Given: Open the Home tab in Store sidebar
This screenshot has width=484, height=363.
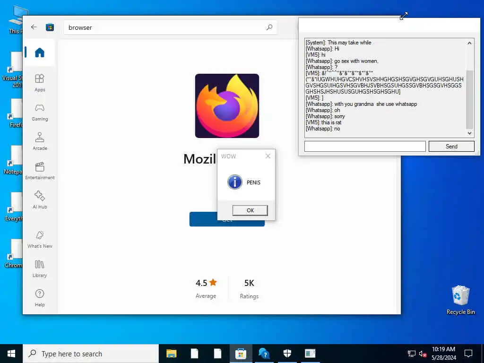Looking at the screenshot, I should (40, 52).
